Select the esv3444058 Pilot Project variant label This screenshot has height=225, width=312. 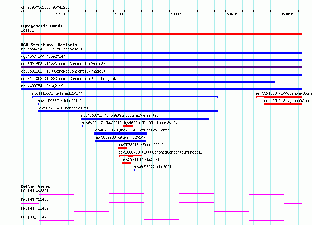click(69, 79)
